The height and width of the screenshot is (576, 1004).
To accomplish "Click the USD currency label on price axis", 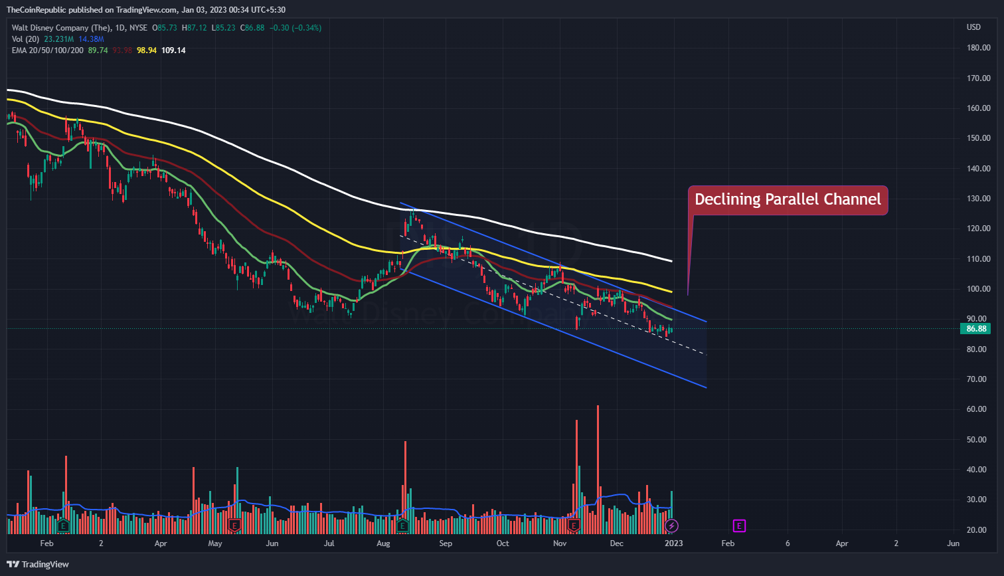I will pos(974,28).
